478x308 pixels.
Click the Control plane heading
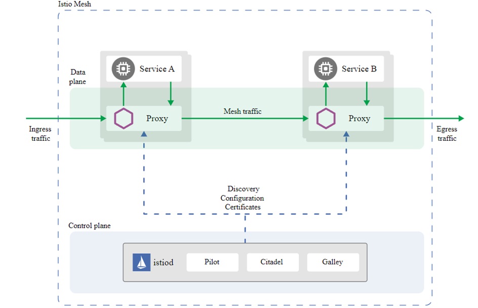(90, 225)
